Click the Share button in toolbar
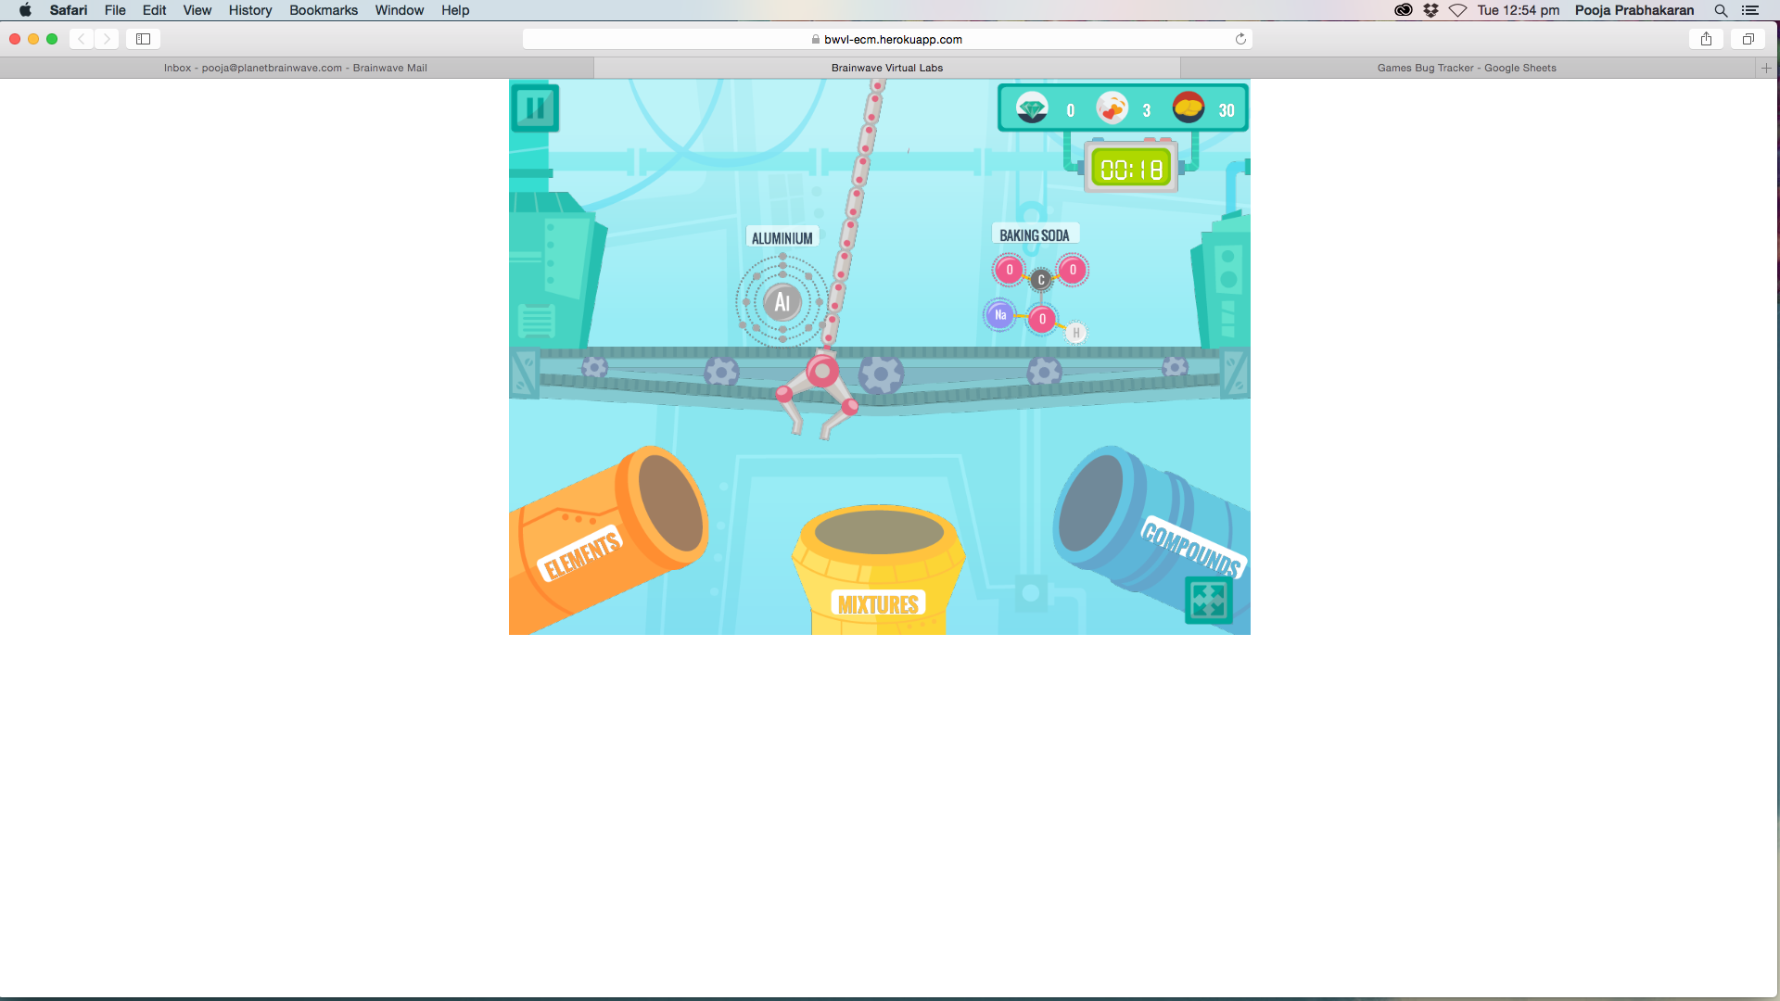This screenshot has height=1001, width=1780. pos(1706,39)
